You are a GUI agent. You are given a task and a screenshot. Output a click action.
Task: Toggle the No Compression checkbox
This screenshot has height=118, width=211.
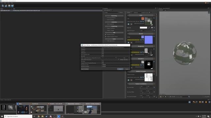(103, 54)
